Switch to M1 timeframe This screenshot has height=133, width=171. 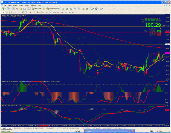(43, 12)
